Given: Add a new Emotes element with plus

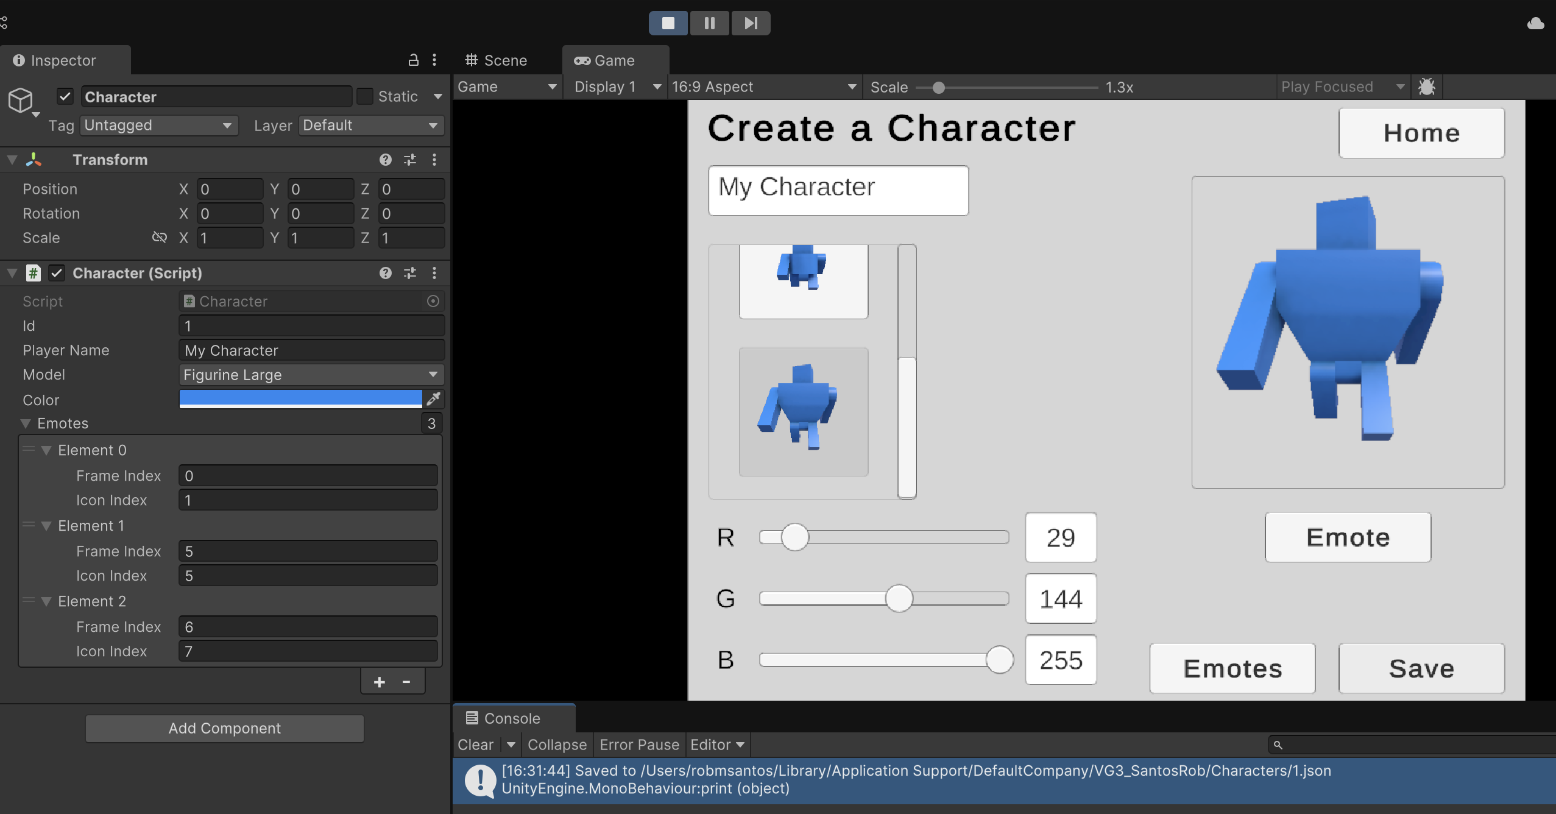Looking at the screenshot, I should (x=379, y=682).
